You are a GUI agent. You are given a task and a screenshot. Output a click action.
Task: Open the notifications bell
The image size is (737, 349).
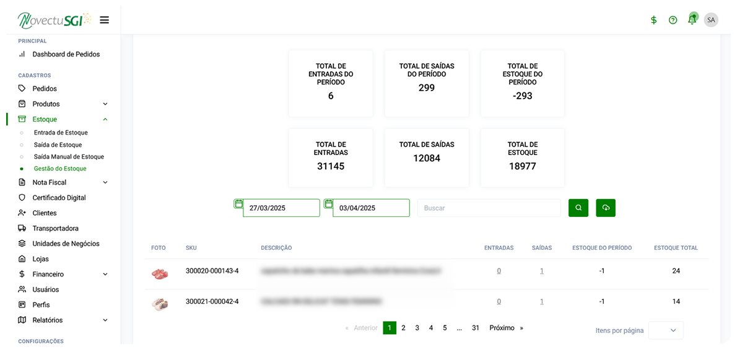click(692, 20)
